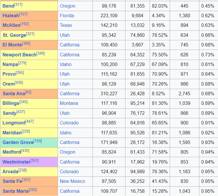Open citation [447] next to Longmont

tap(29, 122)
